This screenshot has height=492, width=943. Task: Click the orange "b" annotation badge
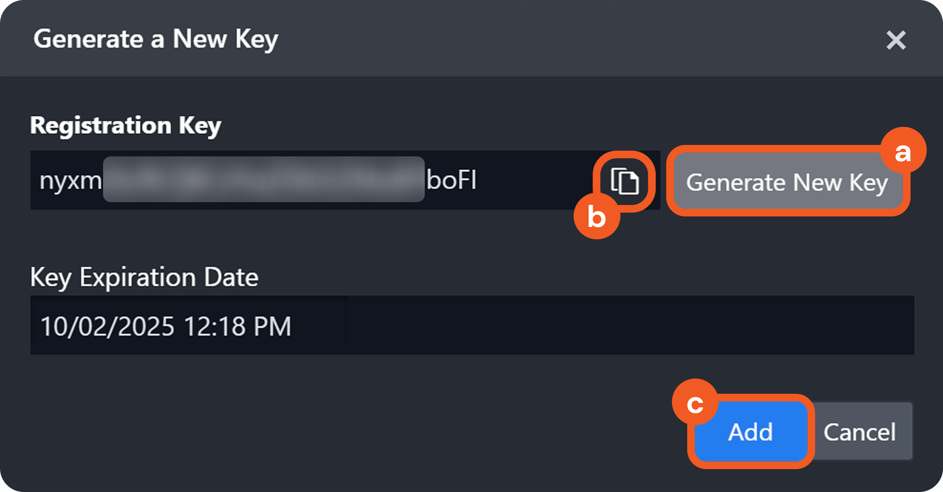tap(597, 217)
